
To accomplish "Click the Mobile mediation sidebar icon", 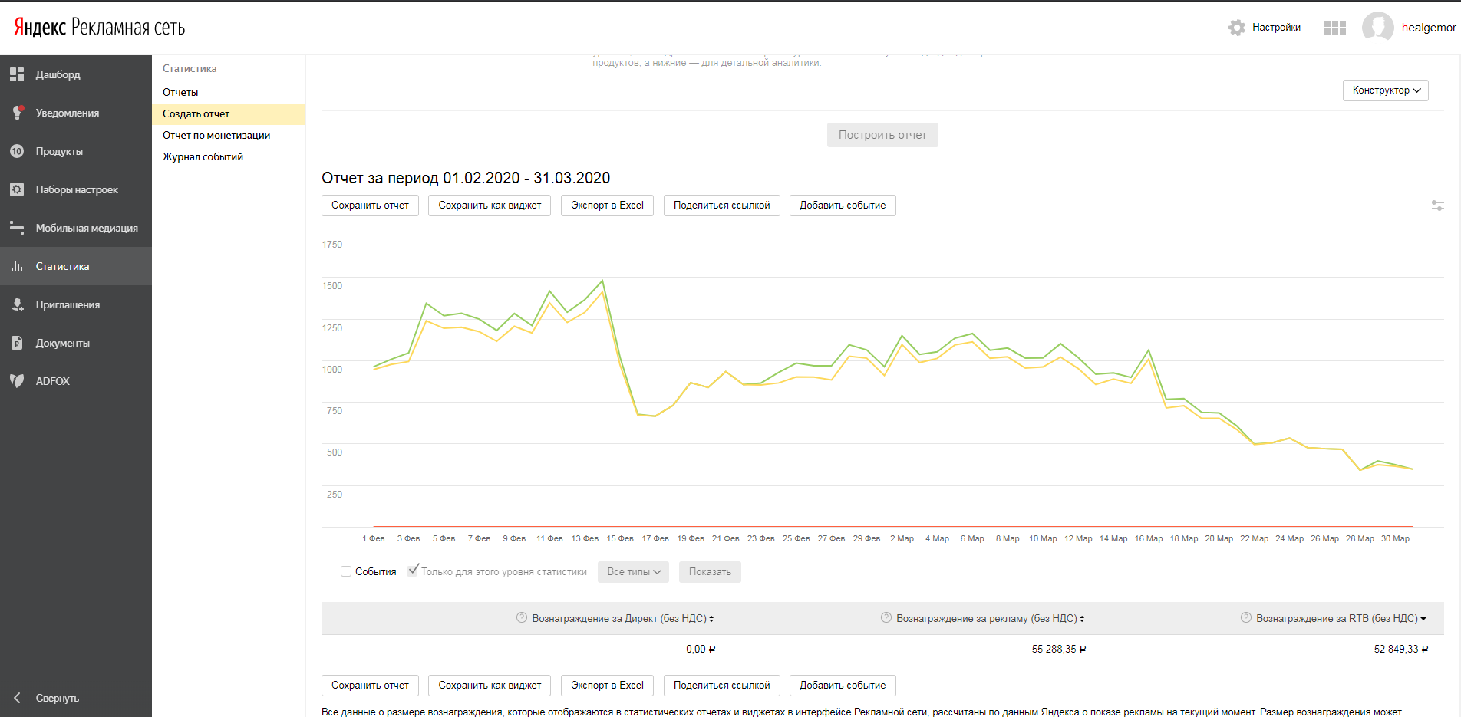I will (17, 228).
